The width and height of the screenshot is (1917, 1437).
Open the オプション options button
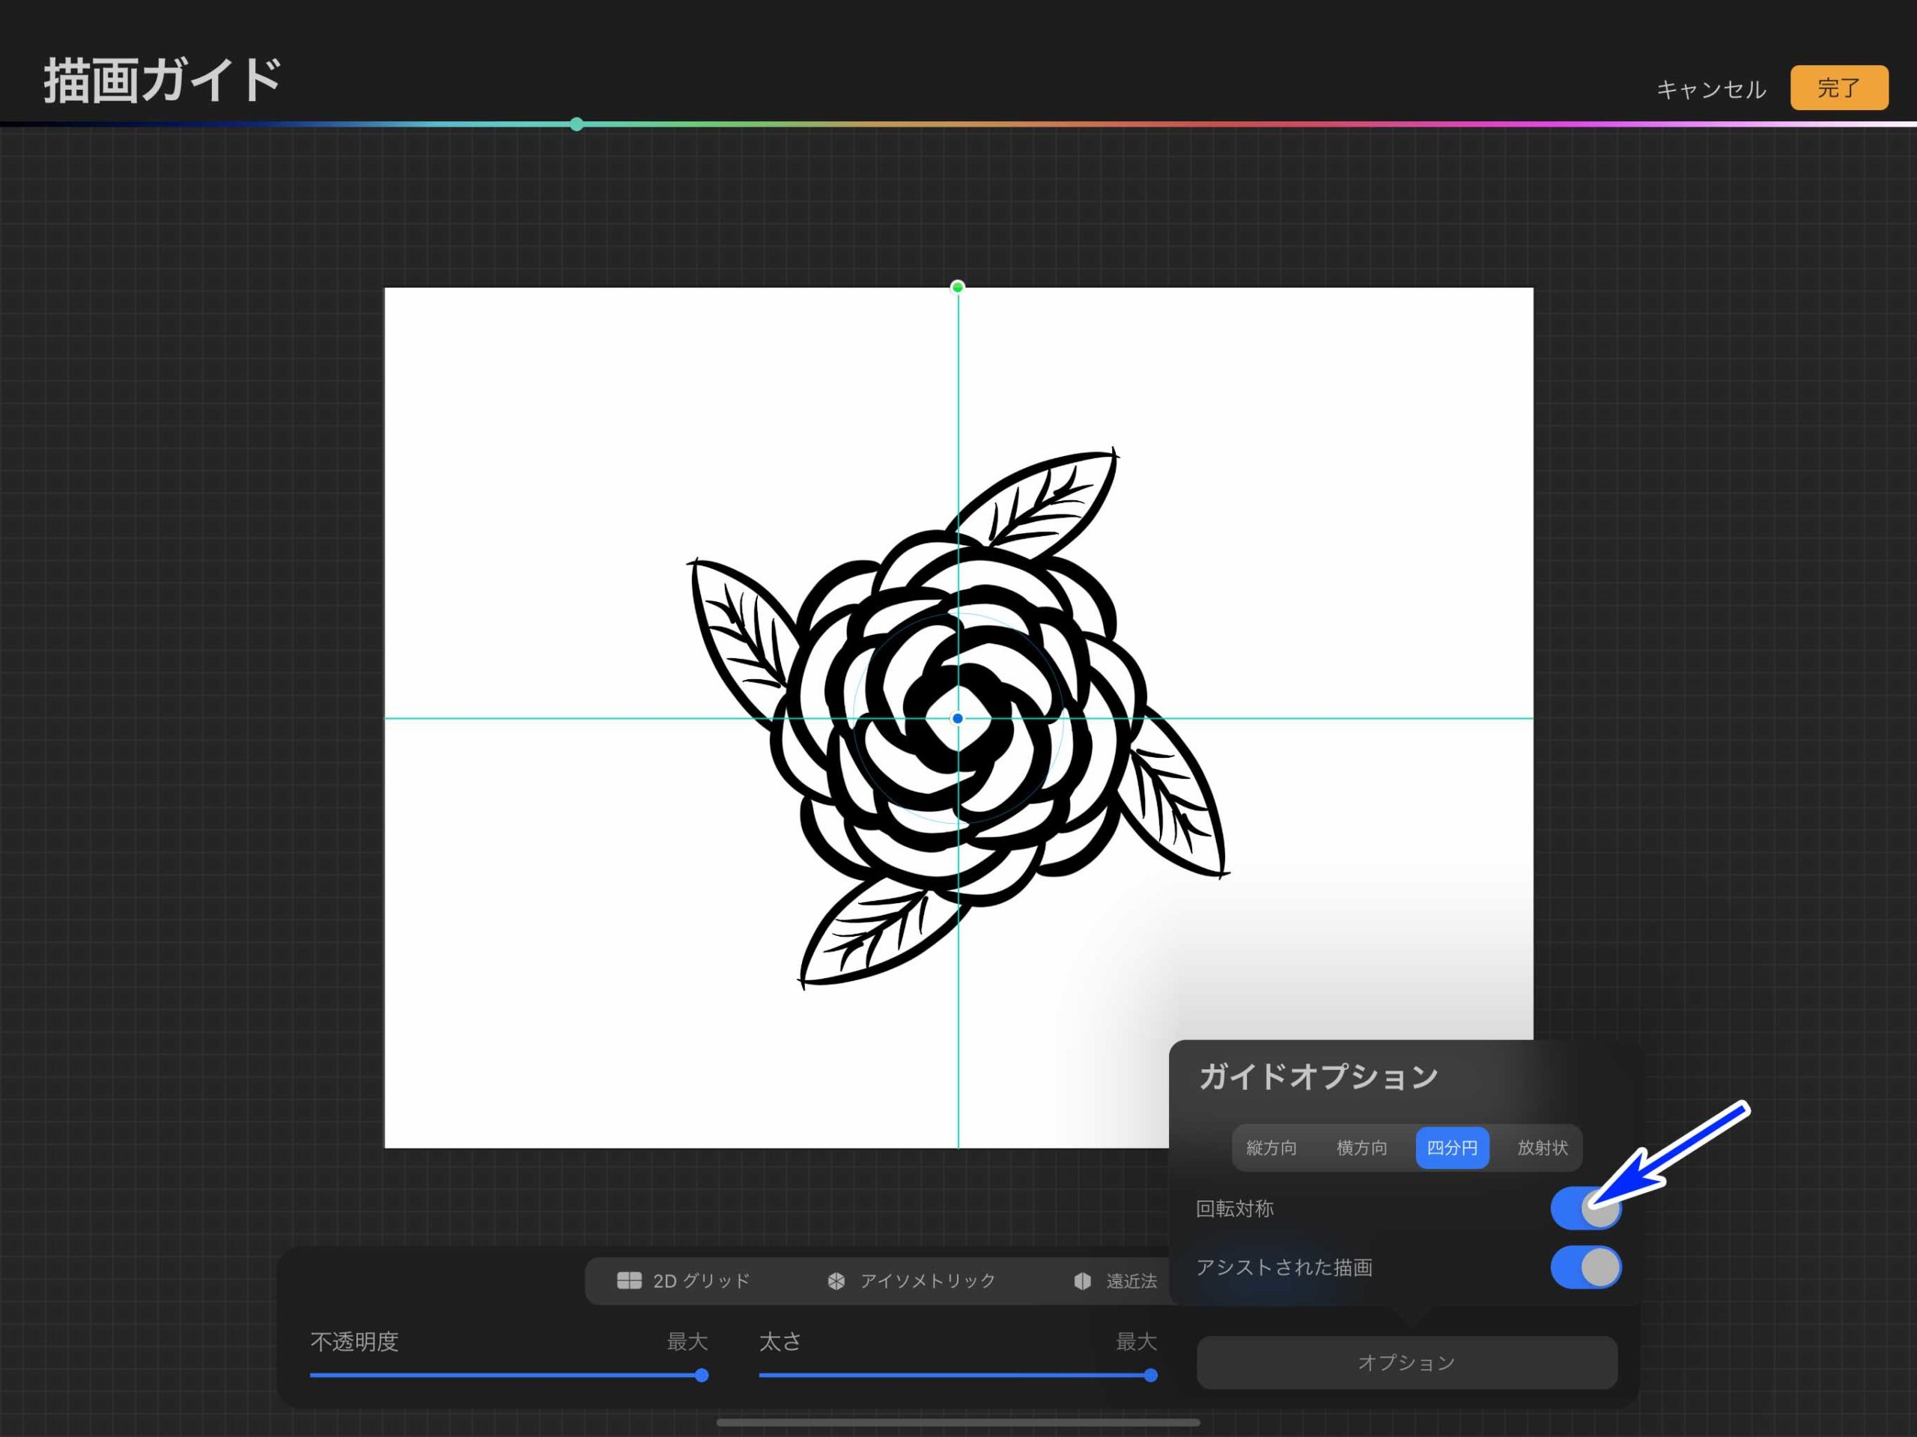click(1406, 1361)
